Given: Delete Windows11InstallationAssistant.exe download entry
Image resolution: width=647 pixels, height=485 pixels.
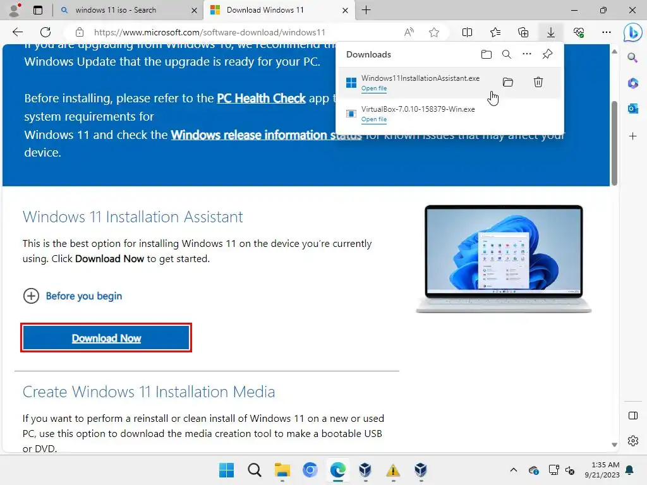Looking at the screenshot, I should click(x=538, y=82).
